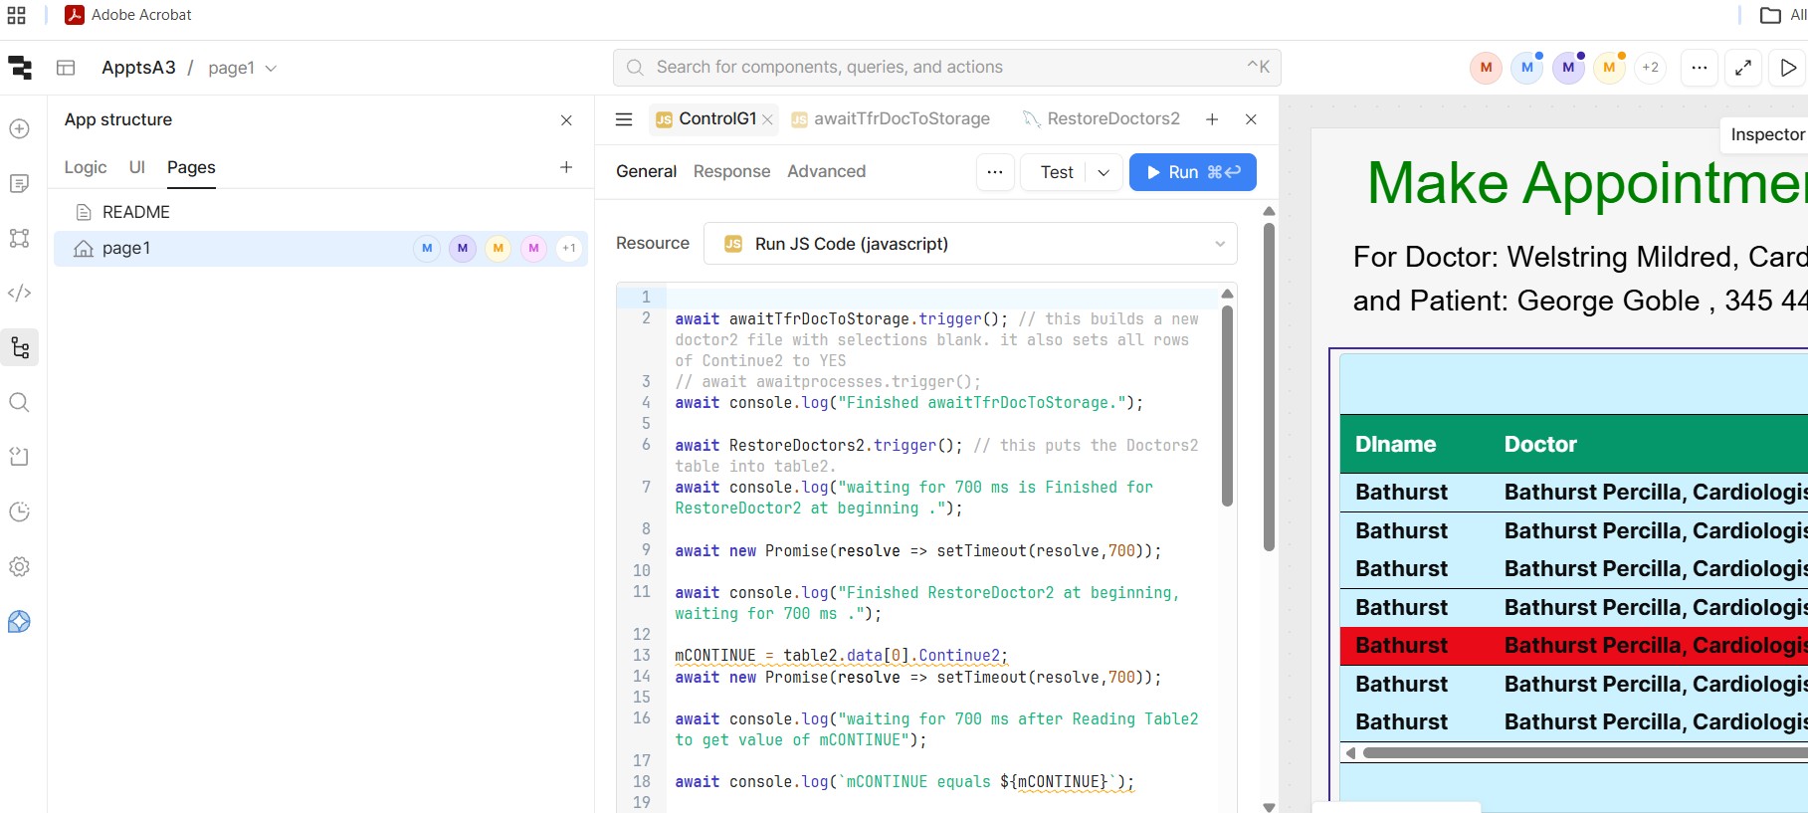Click the table horizontal scrollbar
Screen dimensions: 1808x813
[x=1582, y=753]
